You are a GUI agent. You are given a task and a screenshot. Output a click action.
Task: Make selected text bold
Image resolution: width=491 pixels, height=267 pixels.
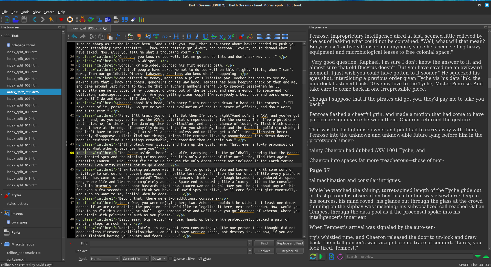coord(189,37)
